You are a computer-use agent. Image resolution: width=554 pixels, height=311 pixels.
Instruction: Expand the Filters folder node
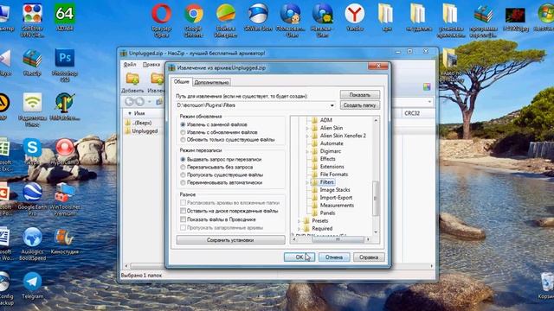pos(307,182)
